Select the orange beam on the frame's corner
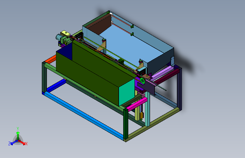Screen dimensions: 245x158 (x=51, y=59)
